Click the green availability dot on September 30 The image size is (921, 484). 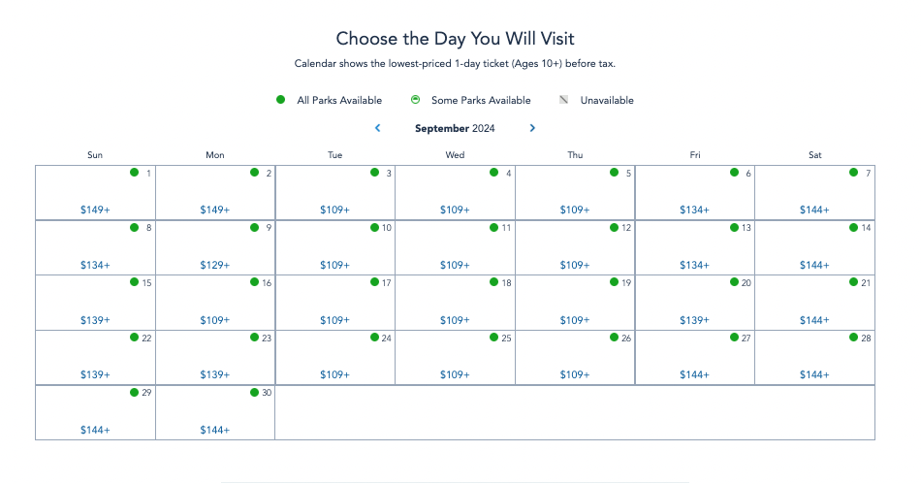pyautogui.click(x=254, y=393)
